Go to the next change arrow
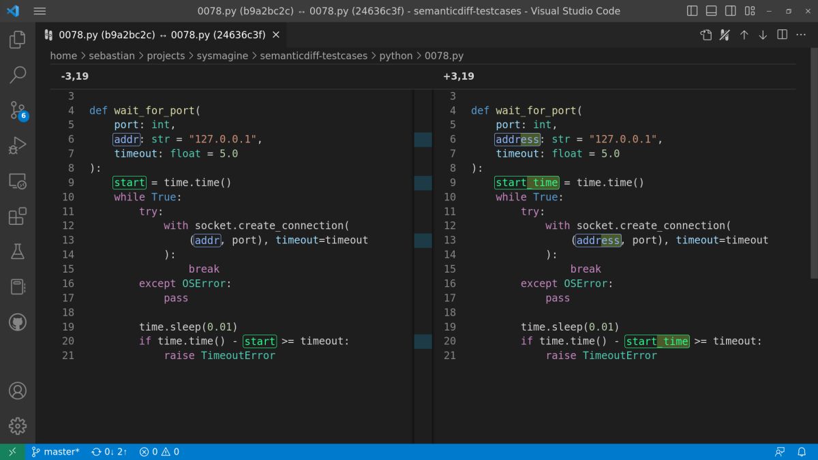 pyautogui.click(x=763, y=35)
